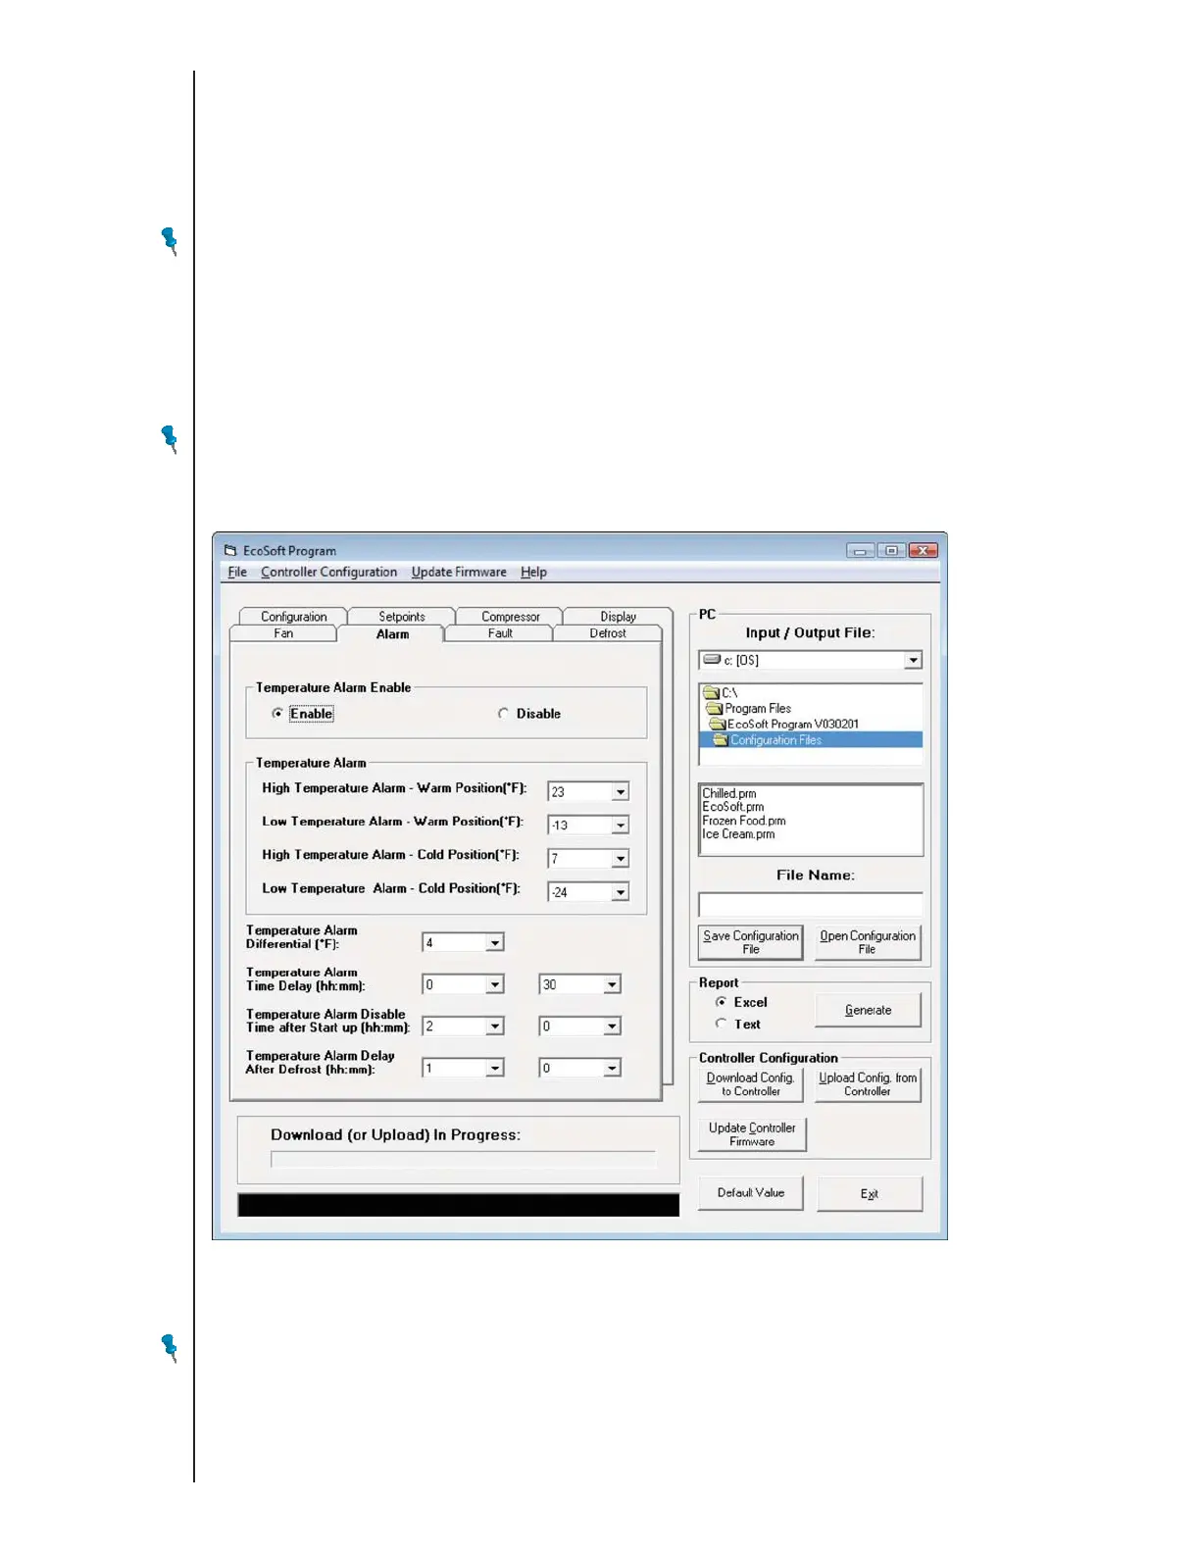The height and width of the screenshot is (1553, 1200).
Task: Click the first blue pushpin note icon
Action: (x=170, y=241)
